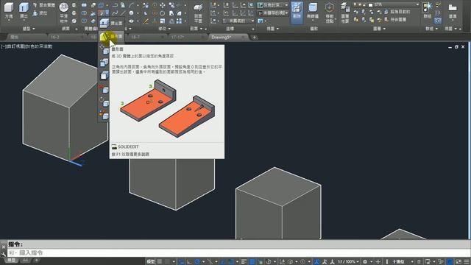This screenshot has height=265, width=471.
Task: Pick the Color Faces icon in flyout
Action: click(104, 115)
